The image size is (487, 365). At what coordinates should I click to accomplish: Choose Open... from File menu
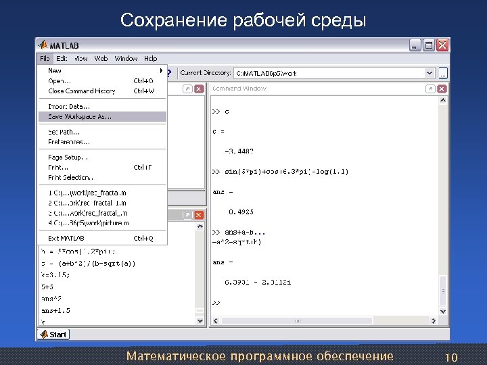tap(103, 81)
